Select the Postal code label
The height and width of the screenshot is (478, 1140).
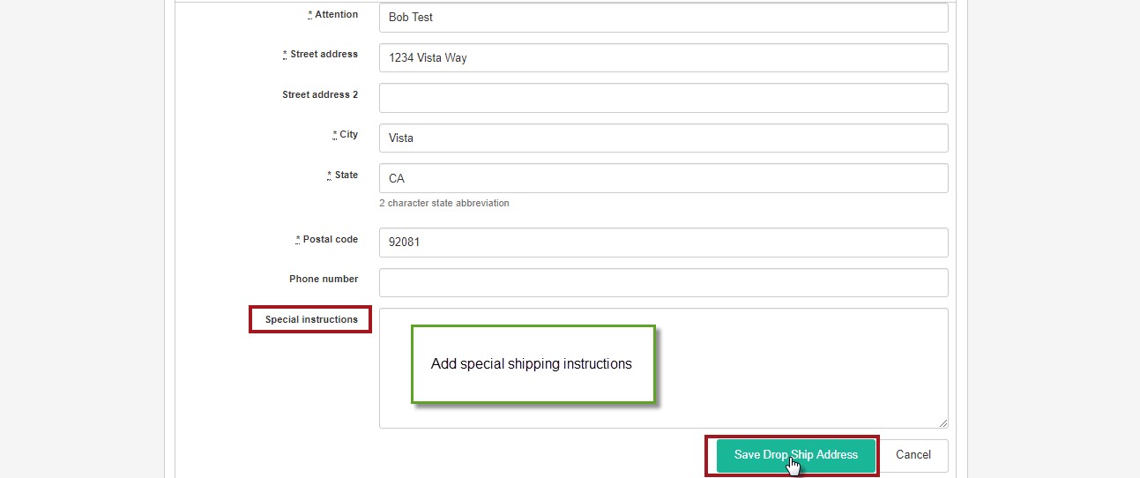330,240
